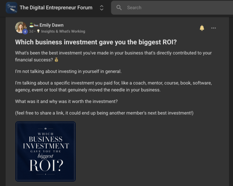This screenshot has width=233, height=186.
Task: Click the paragraph mentioning coach, mentor, course
Action: point(114,86)
